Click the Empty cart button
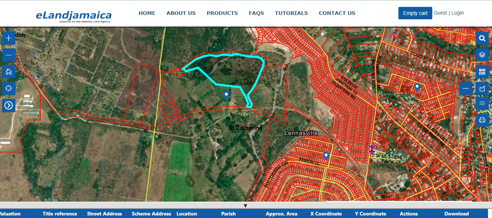This screenshot has height=218, width=492. (415, 13)
